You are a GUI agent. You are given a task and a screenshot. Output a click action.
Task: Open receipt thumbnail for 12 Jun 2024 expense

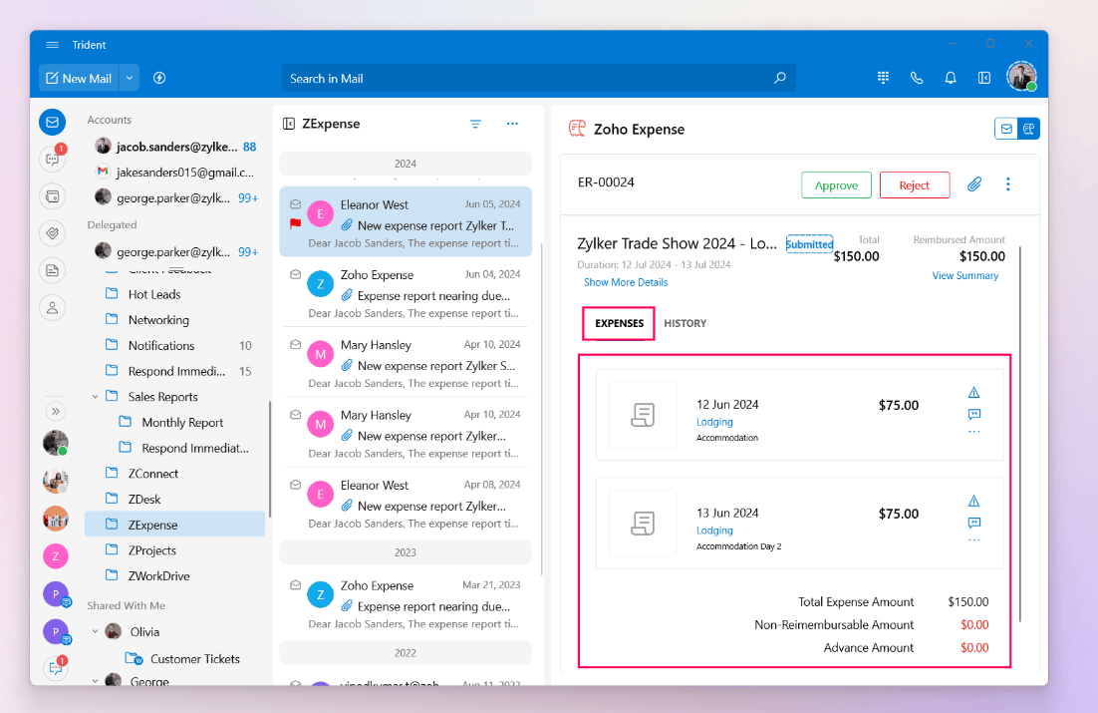pos(643,415)
